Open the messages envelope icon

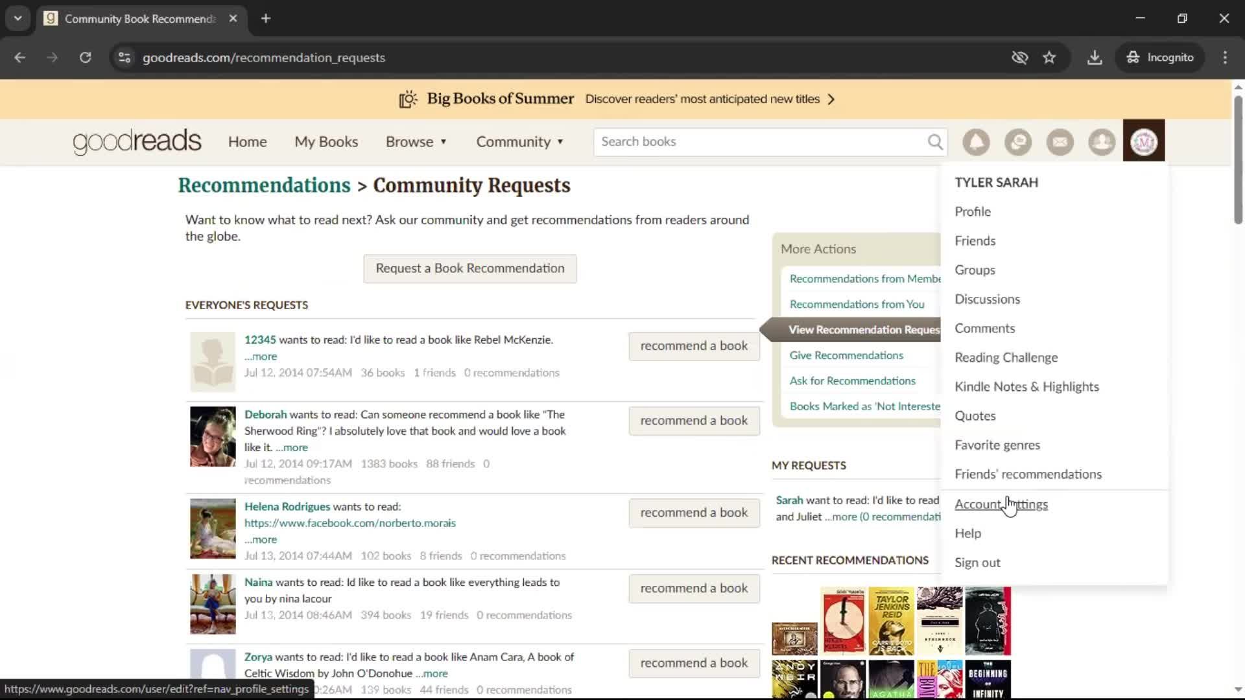[x=1060, y=142]
